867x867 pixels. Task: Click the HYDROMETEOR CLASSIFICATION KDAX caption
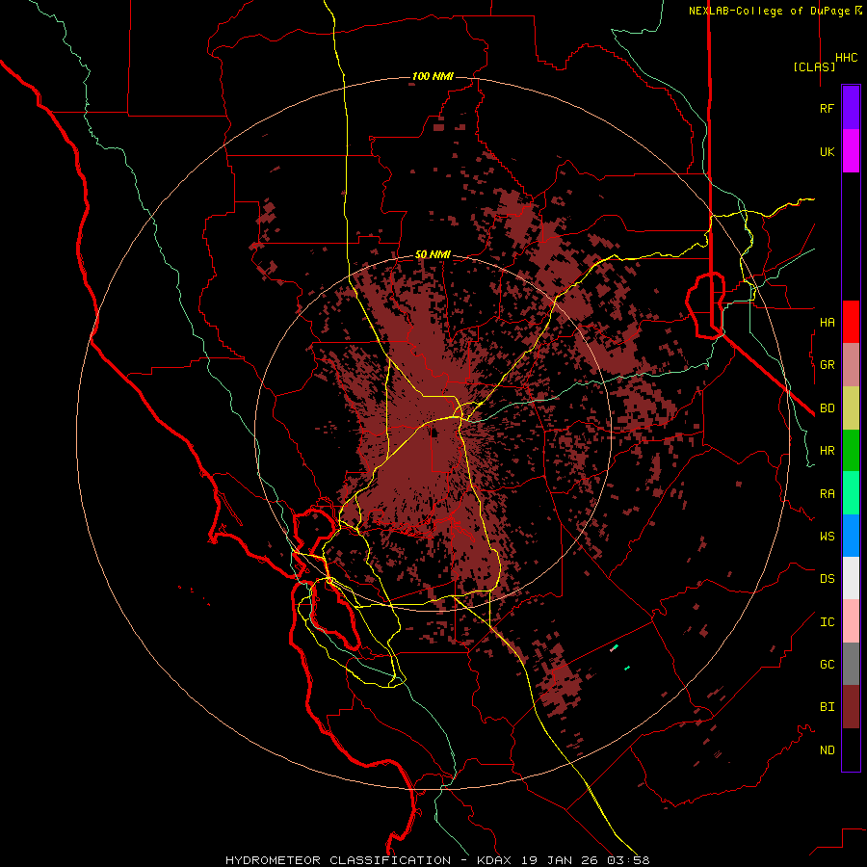click(437, 860)
